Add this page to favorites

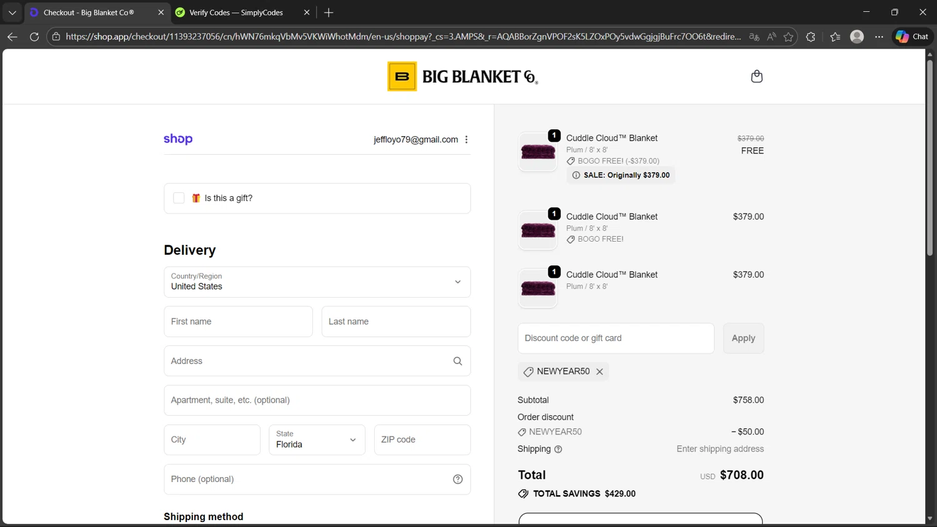pyautogui.click(x=788, y=37)
